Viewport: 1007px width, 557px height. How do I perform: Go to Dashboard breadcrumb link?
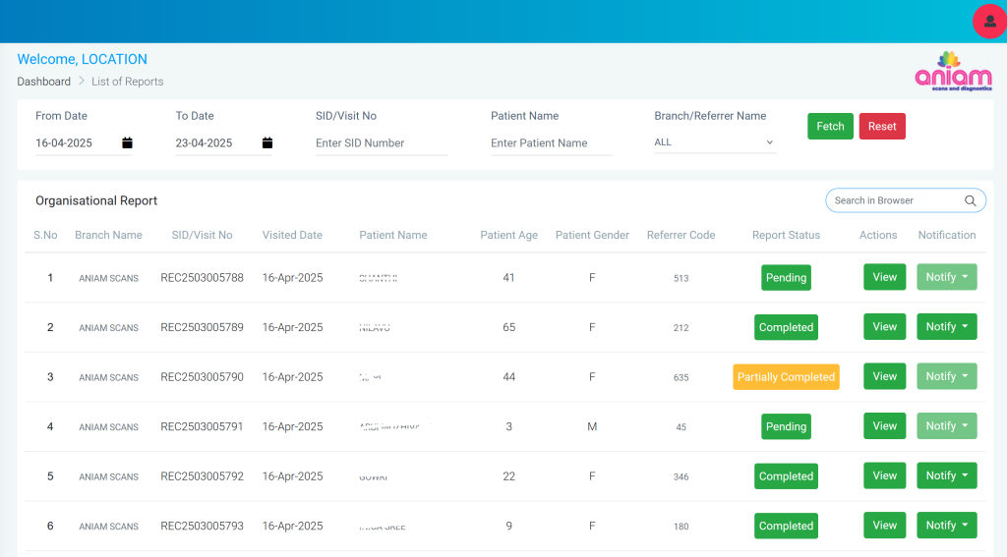click(44, 82)
